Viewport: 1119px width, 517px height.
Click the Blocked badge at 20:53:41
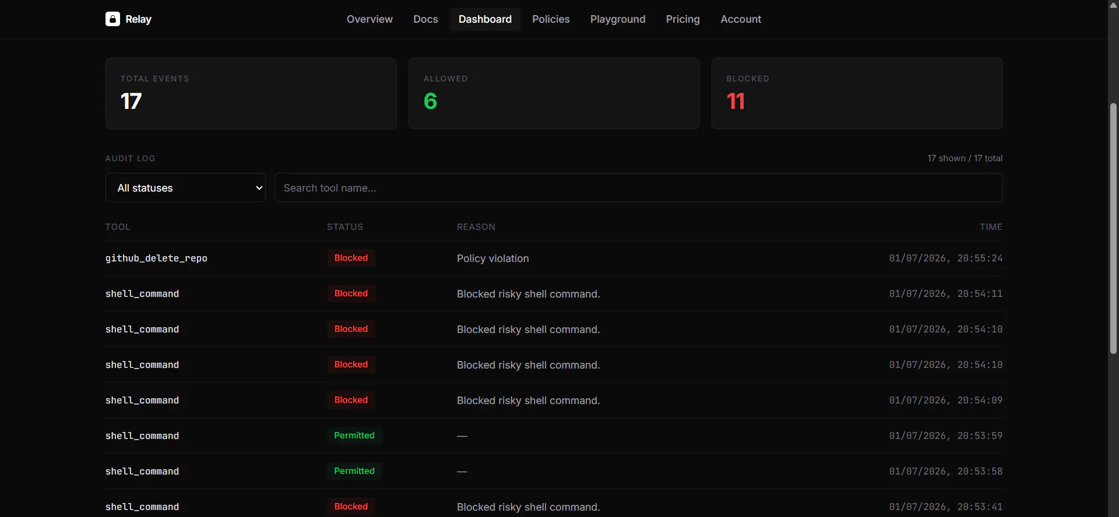351,507
